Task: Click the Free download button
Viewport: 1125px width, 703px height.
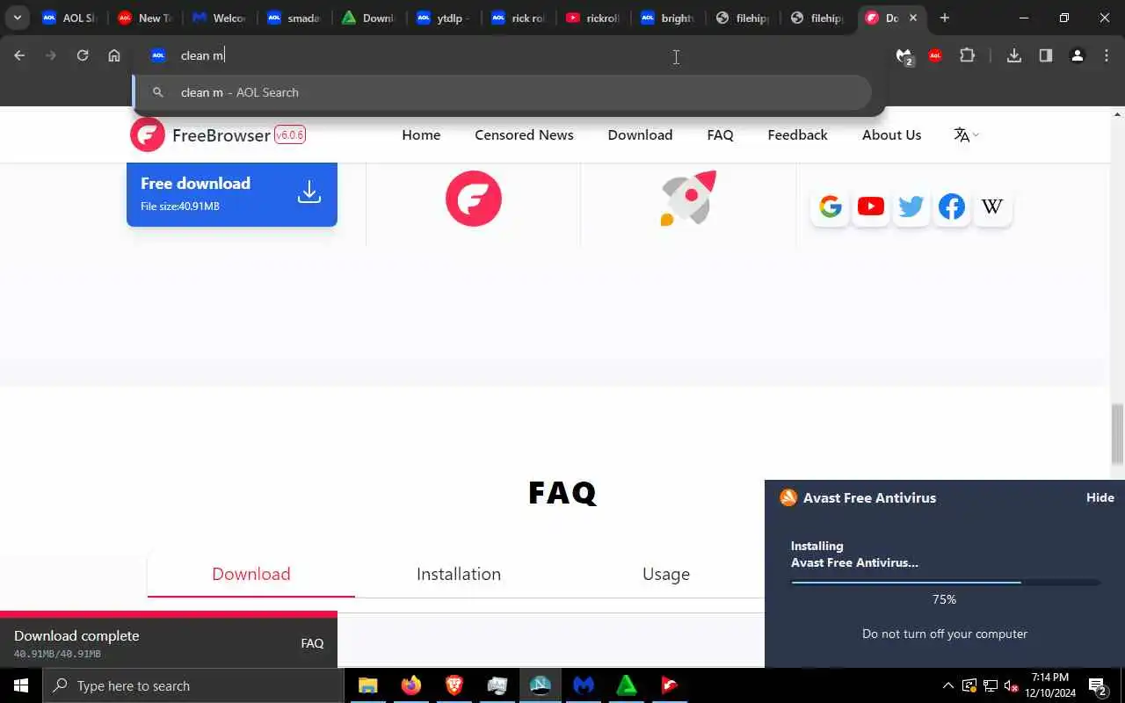Action: [x=232, y=194]
